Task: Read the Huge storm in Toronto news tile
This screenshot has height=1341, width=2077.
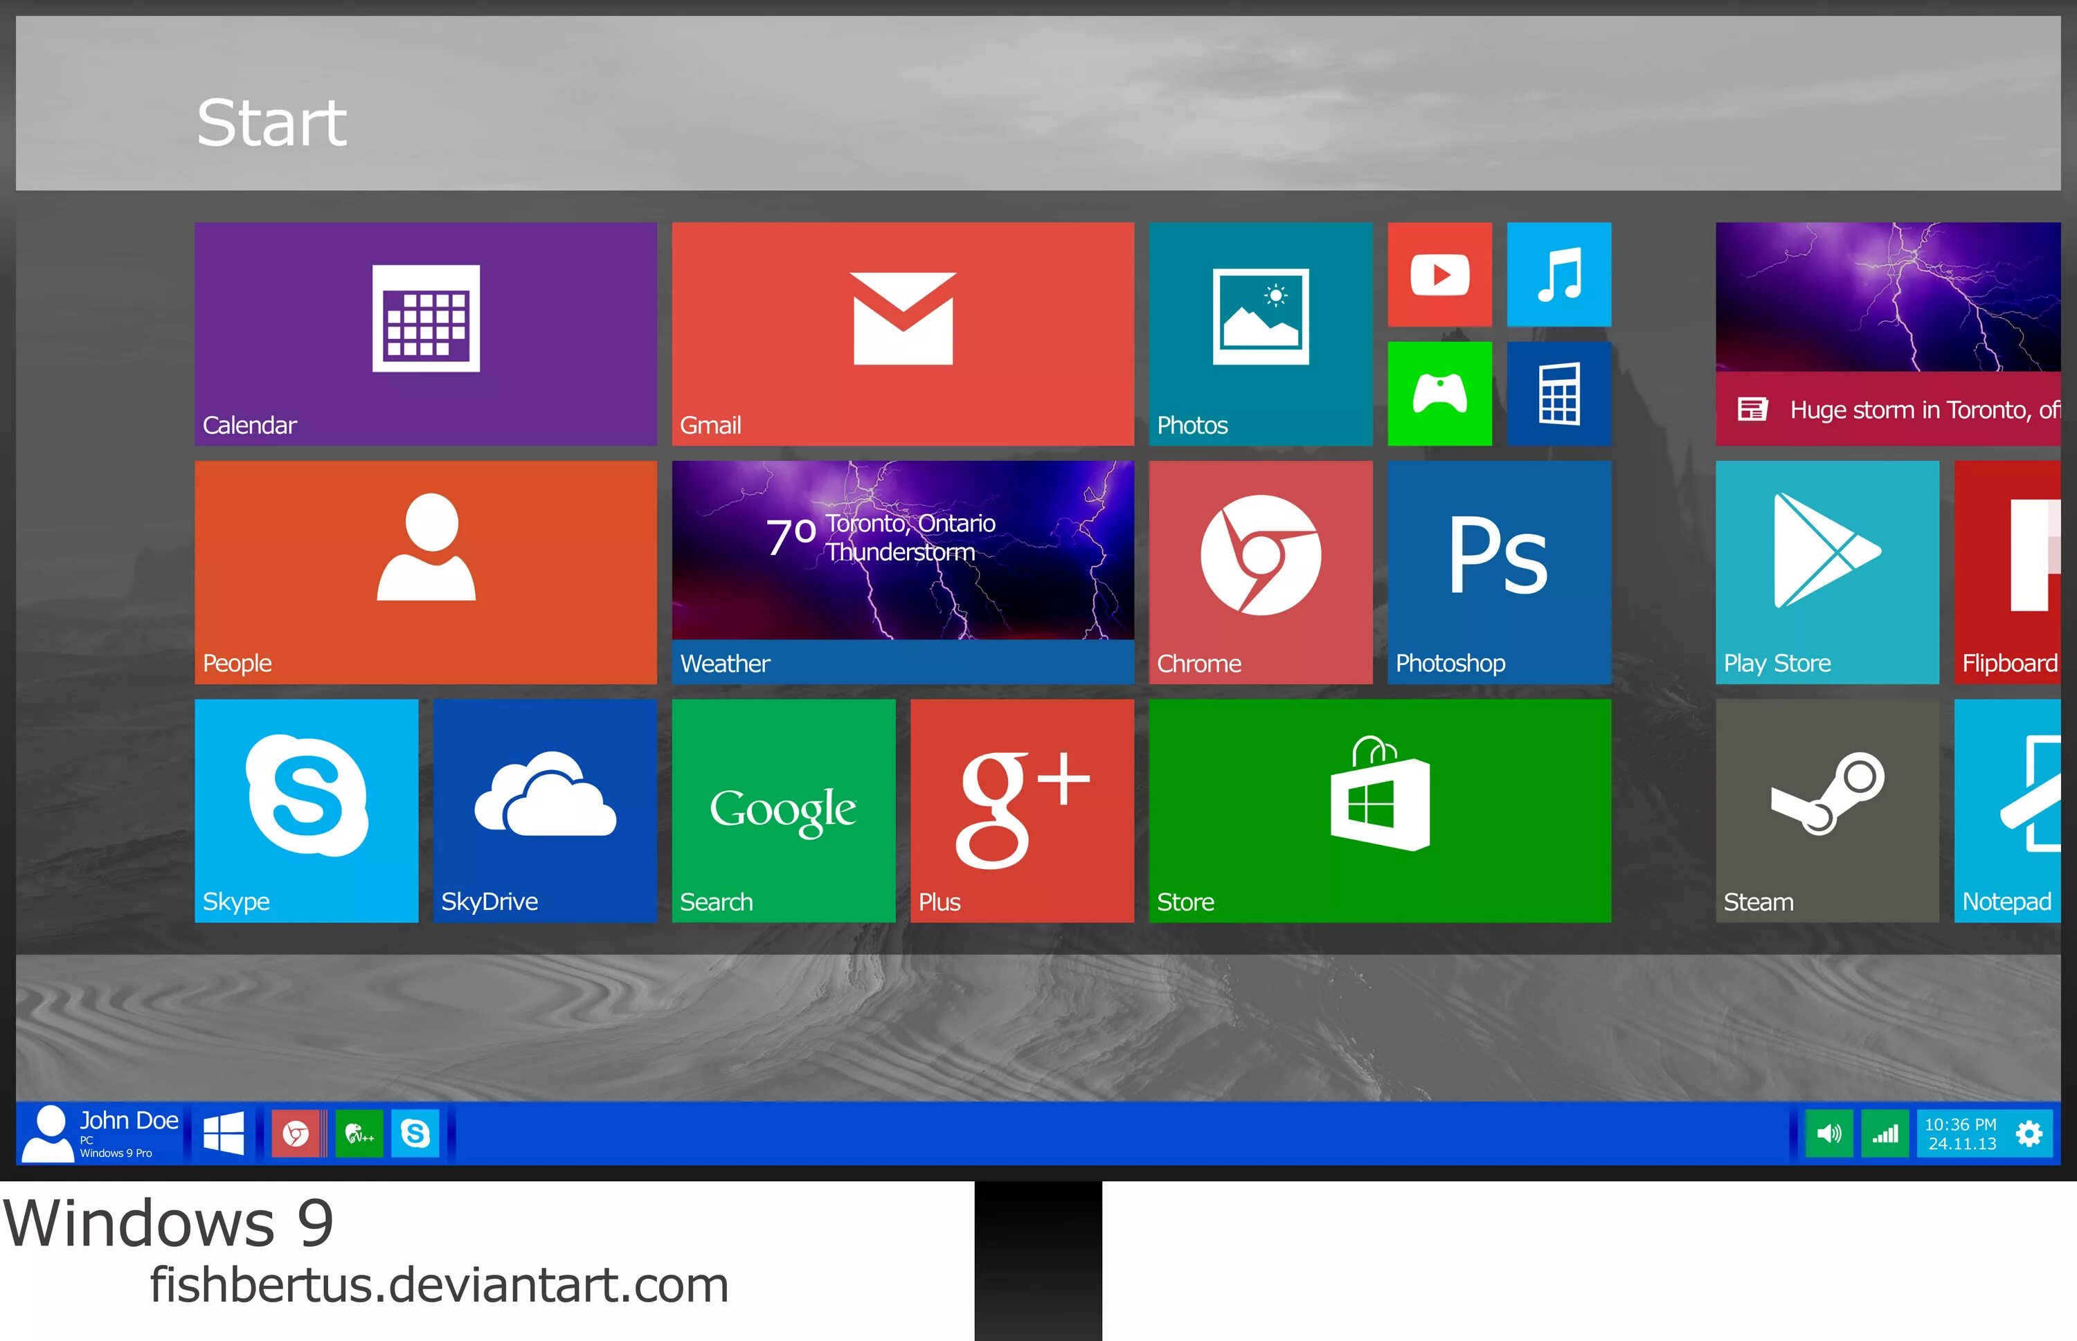Action: (x=1888, y=334)
